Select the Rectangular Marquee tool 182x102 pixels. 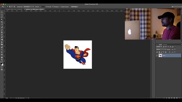[2, 15]
